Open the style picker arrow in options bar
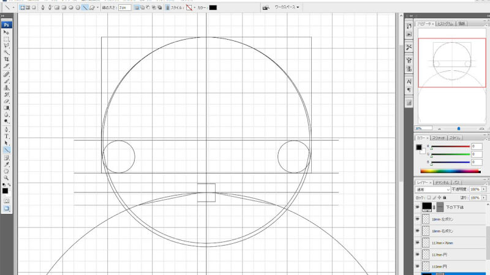 tap(194, 7)
